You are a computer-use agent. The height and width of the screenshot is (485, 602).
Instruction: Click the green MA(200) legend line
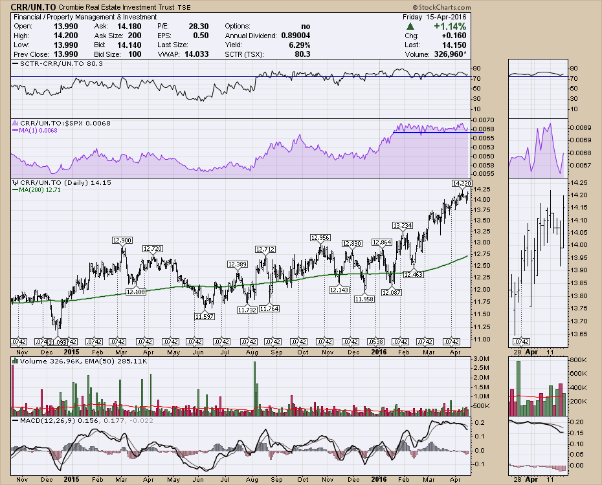[x=16, y=189]
